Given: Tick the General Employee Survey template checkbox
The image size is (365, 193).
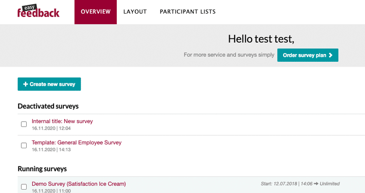Looking at the screenshot, I should tap(24, 145).
